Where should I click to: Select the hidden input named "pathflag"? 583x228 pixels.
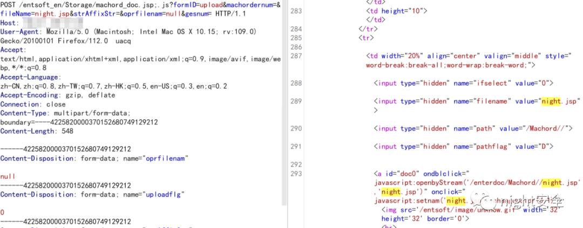(464, 146)
